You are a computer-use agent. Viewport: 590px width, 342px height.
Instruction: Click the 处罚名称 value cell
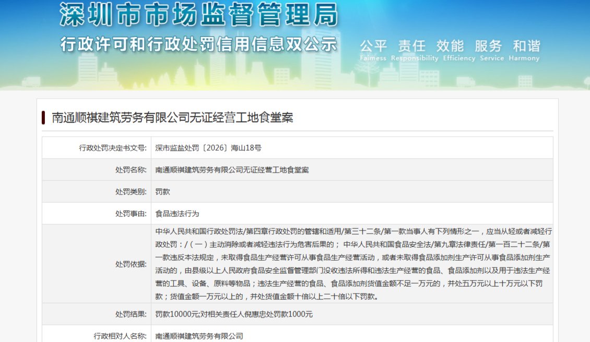pos(352,170)
